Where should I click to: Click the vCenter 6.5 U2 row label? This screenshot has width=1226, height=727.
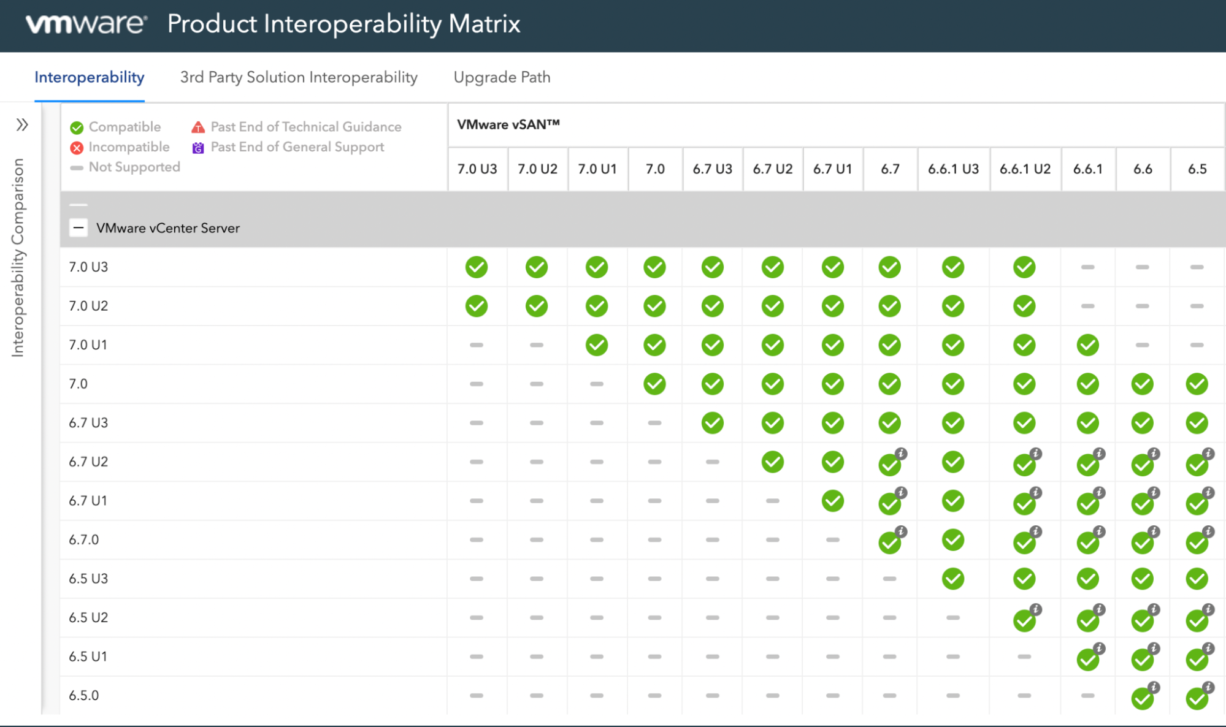[88, 617]
